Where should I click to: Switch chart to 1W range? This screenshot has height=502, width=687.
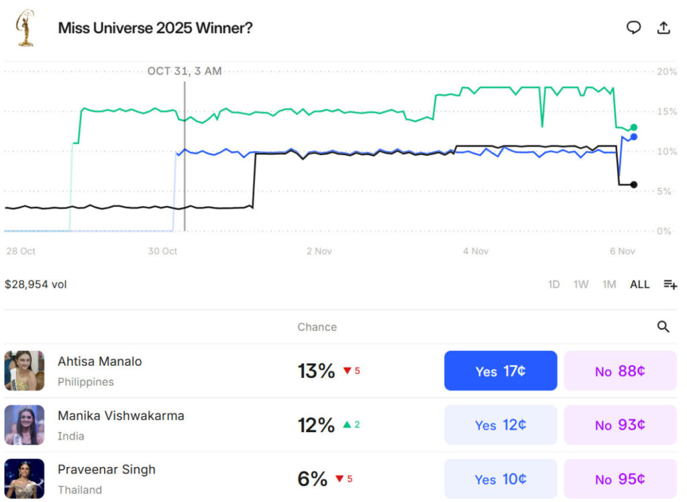pos(581,285)
